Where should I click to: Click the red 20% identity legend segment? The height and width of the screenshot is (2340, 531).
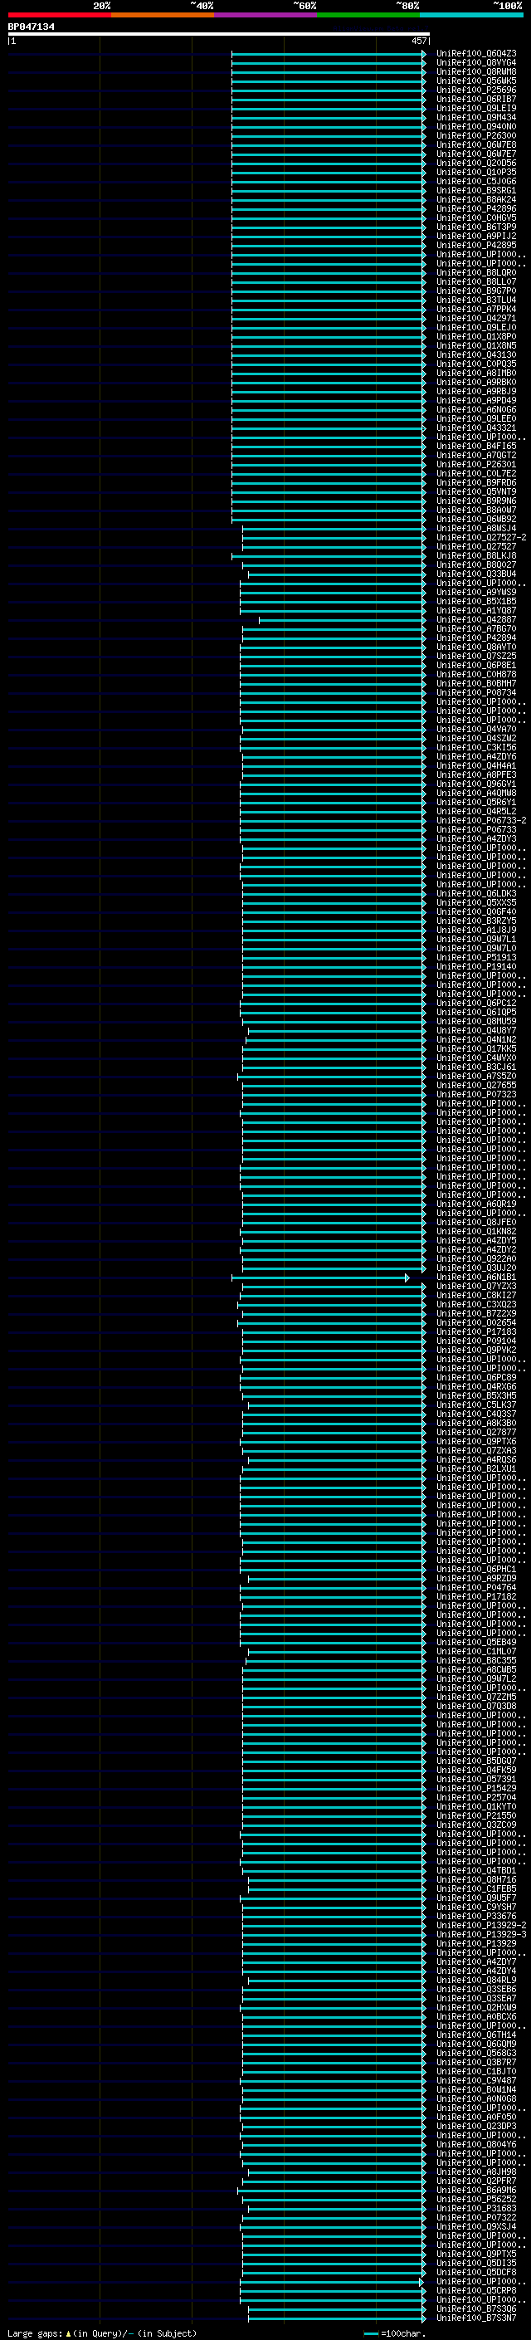tap(59, 15)
